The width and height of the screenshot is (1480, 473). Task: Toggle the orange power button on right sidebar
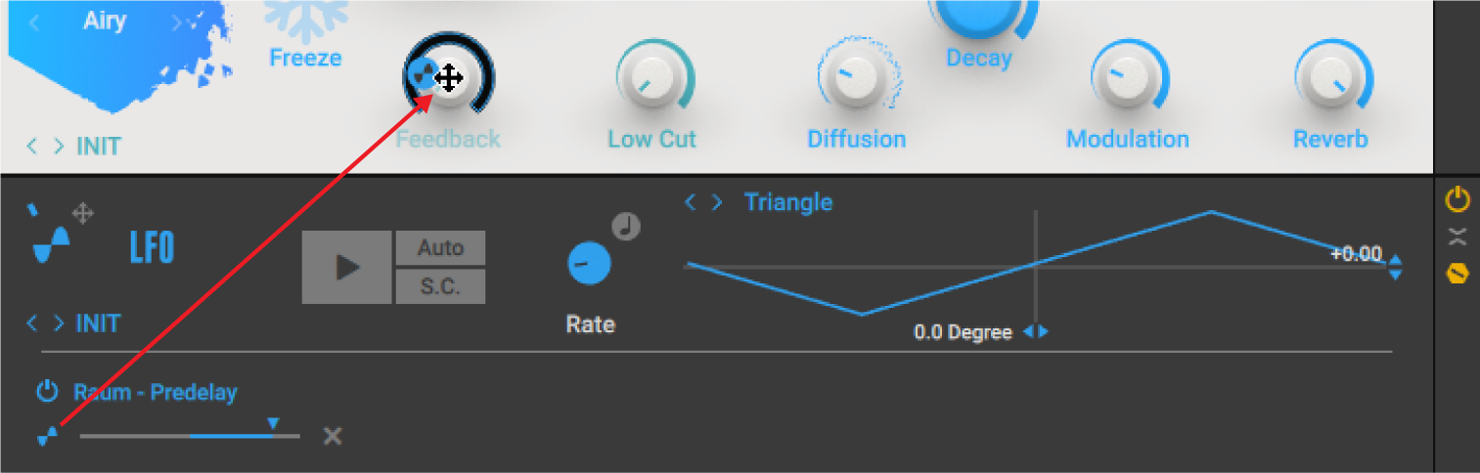1458,201
